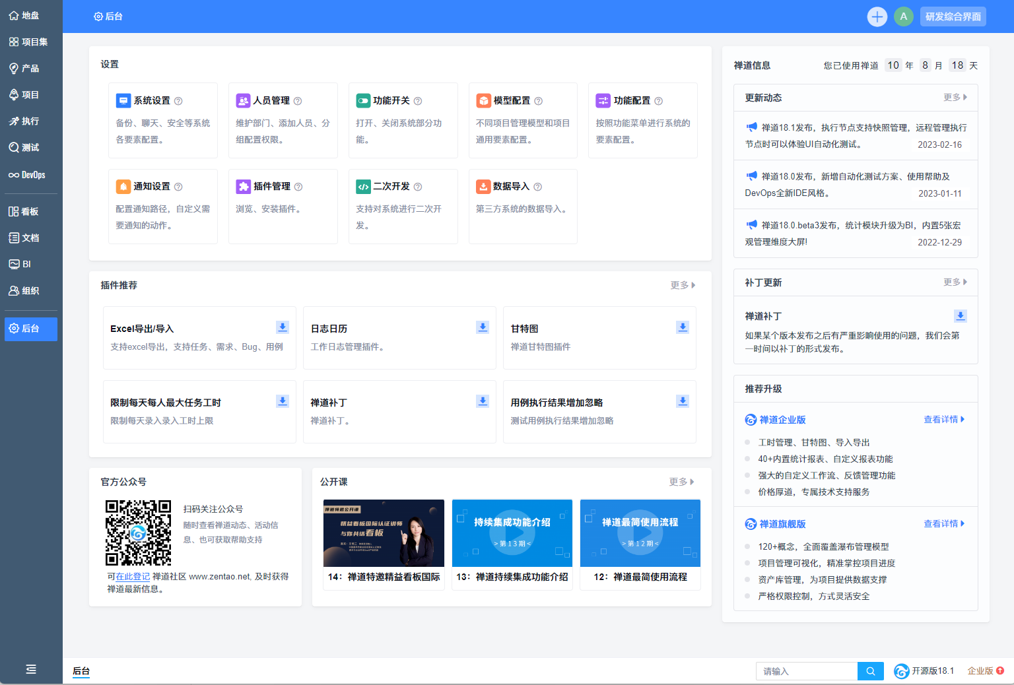The width and height of the screenshot is (1014, 685).
Task: Open course 14 禅道特邀精益看板 thumbnail
Action: 384,533
